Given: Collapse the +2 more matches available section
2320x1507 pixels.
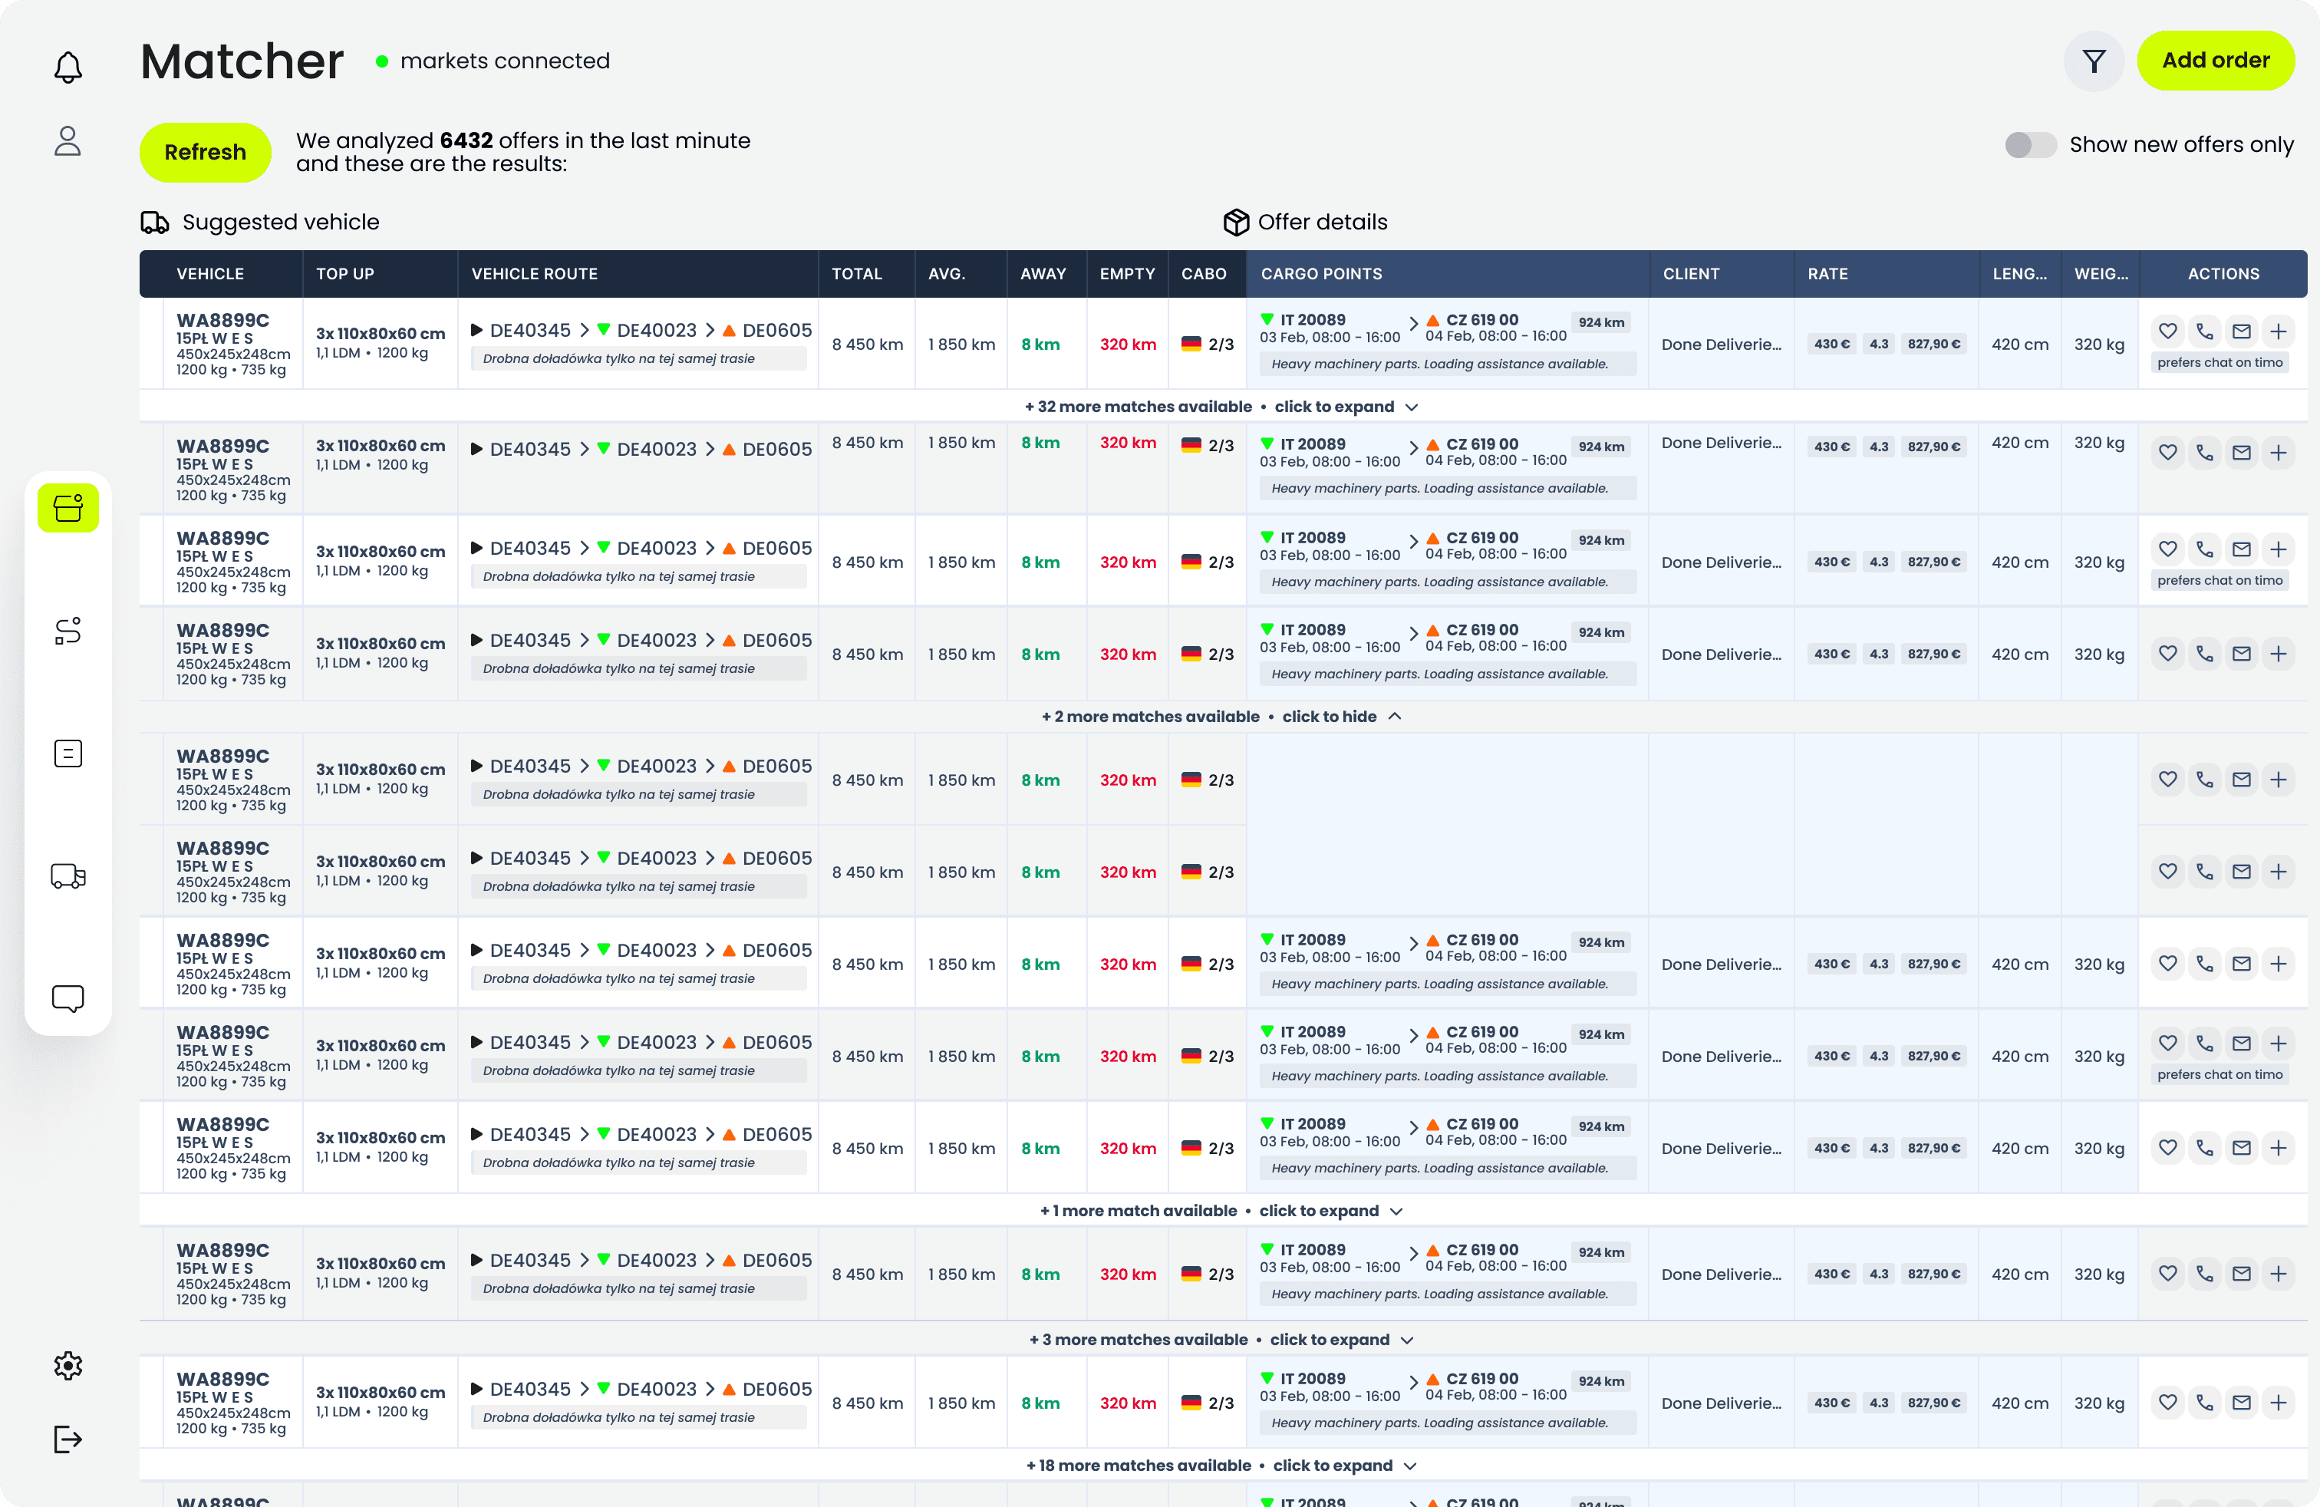Looking at the screenshot, I should [x=1221, y=717].
